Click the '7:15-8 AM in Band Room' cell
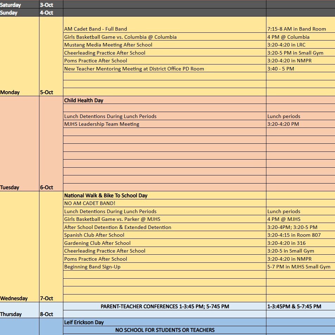The width and height of the screenshot is (335, 335). 301,25
